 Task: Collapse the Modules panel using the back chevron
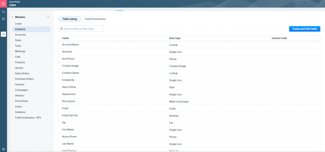pyautogui.click(x=12, y=17)
